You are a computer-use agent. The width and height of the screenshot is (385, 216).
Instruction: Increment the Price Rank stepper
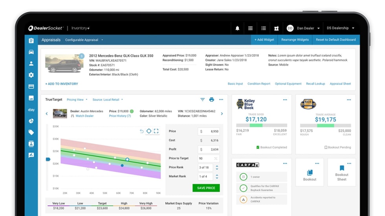(217, 166)
